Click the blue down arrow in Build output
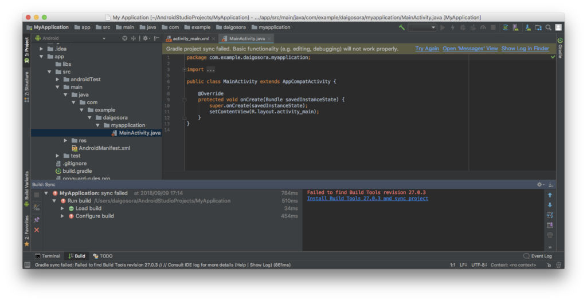This screenshot has height=301, width=587. coord(550,205)
